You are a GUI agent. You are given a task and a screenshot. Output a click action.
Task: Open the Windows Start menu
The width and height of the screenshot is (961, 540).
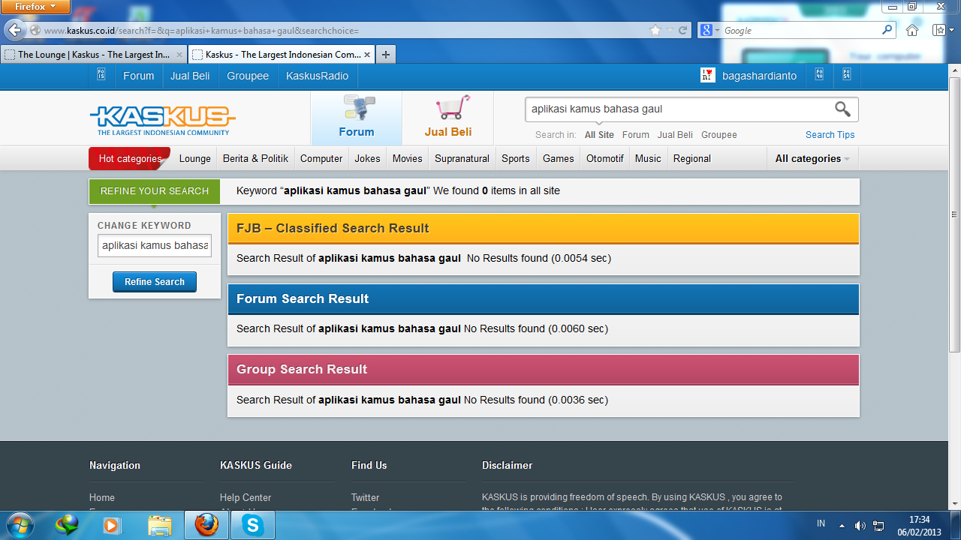(x=19, y=525)
